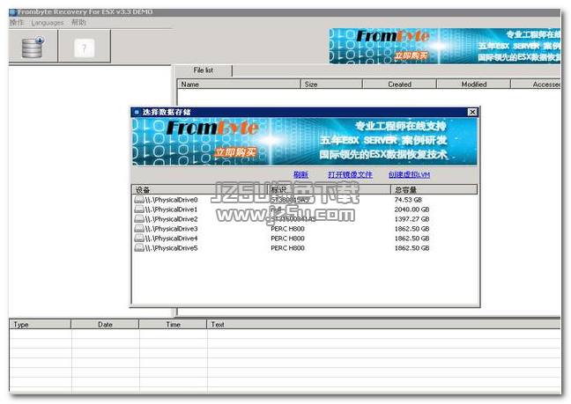Image resolution: width=571 pixels, height=404 pixels.
Task: Click the log Date column header
Action: point(105,325)
